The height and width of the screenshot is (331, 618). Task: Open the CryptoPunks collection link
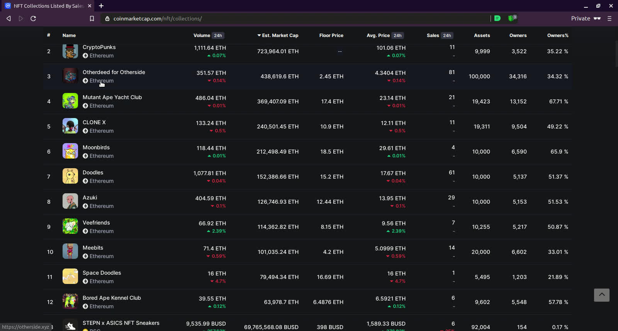tap(99, 47)
